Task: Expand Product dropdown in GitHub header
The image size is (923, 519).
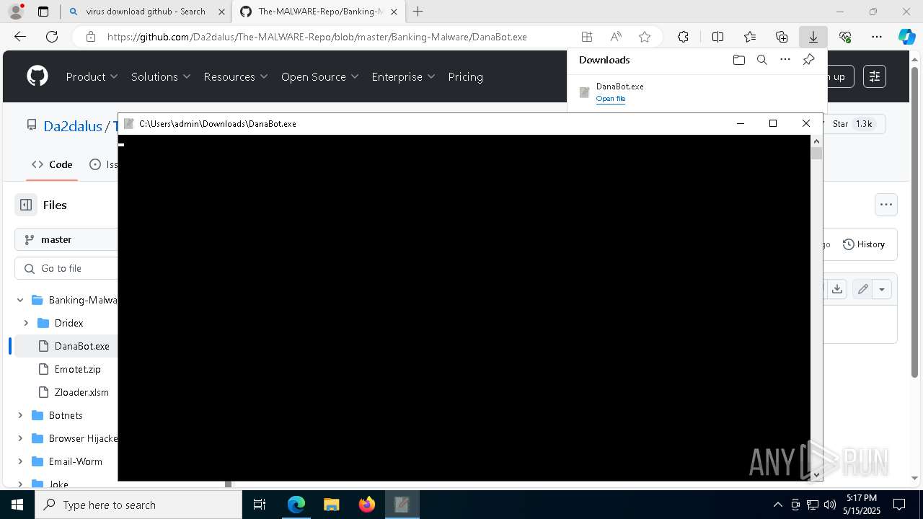Action: click(x=92, y=76)
